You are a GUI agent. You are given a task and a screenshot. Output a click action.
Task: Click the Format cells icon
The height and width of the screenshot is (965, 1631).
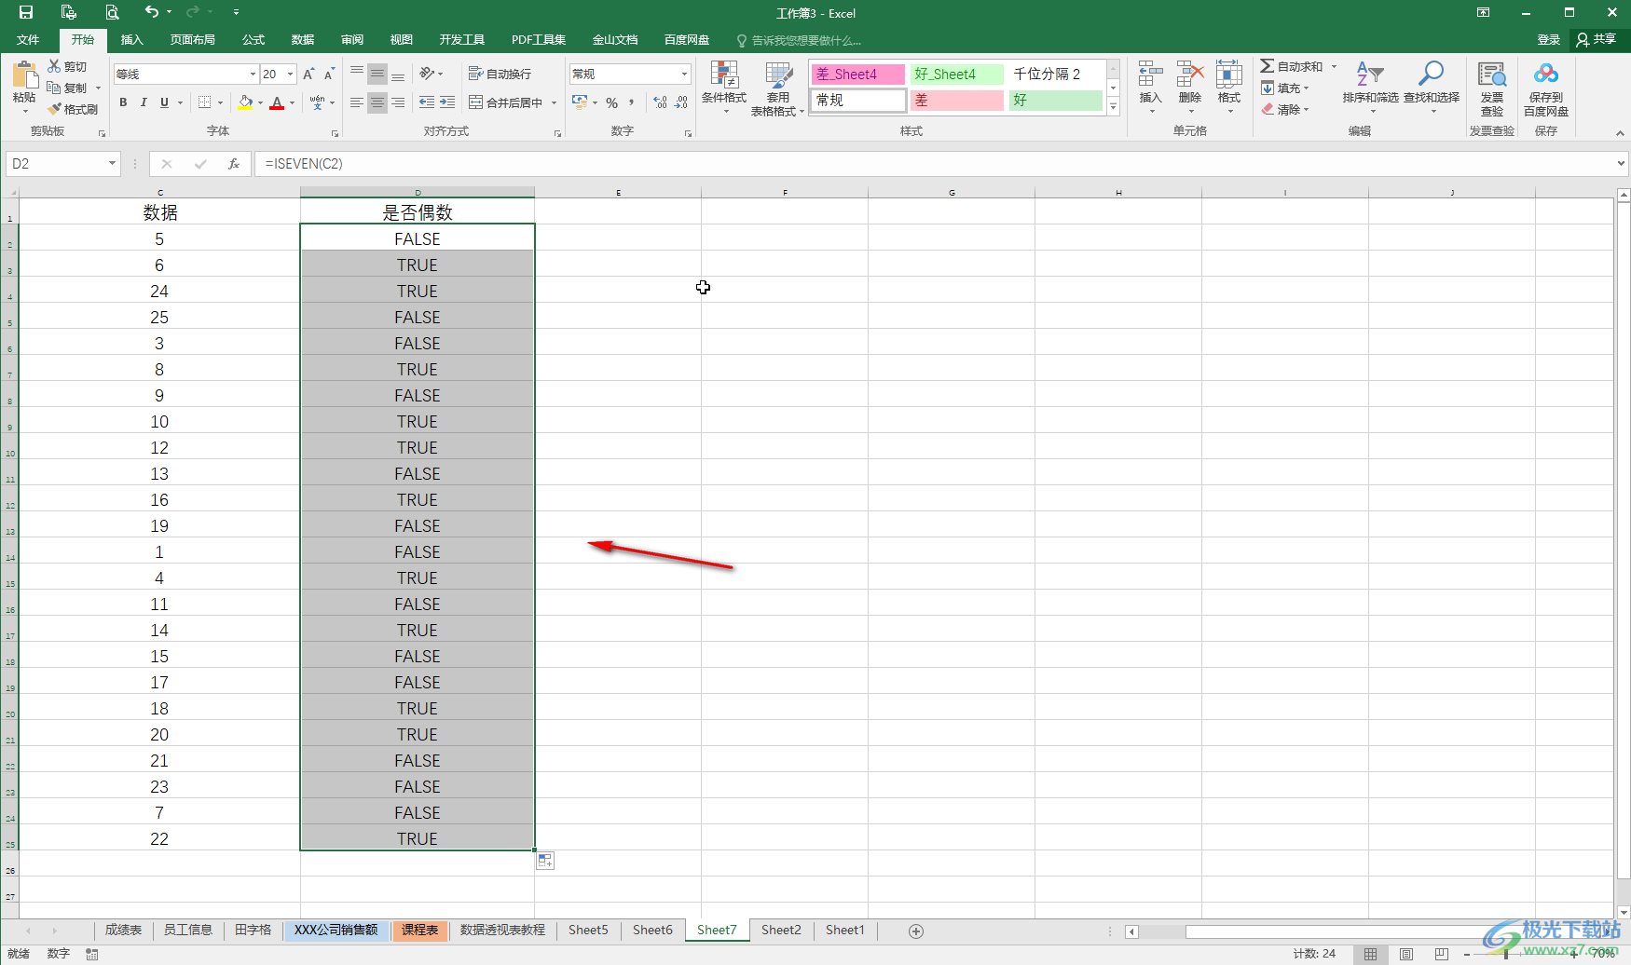[1229, 75]
